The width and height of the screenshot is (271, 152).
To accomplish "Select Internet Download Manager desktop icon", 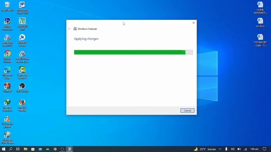I will click(8, 105).
